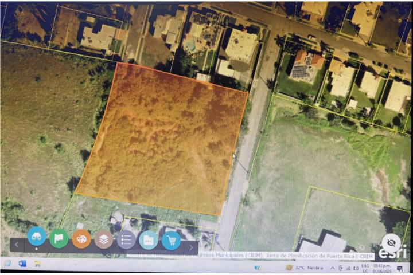413x275 pixels.
Task: Open the orange palette draw widget
Action: tap(81, 239)
